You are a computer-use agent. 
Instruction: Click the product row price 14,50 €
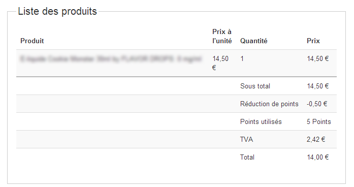click(317, 59)
